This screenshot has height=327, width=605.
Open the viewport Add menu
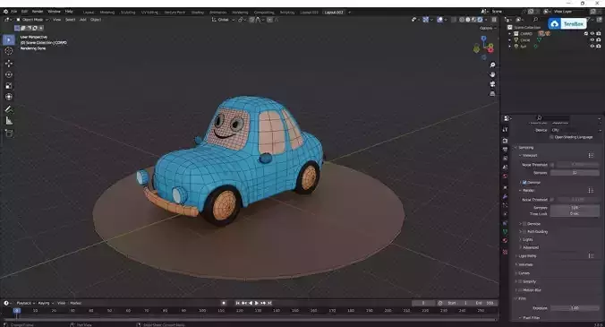click(x=83, y=20)
